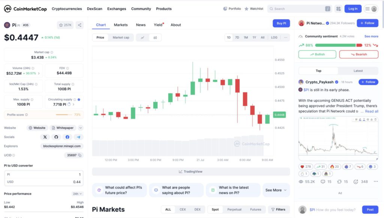This screenshot has width=384, height=218.
Task: Switch community feed to Latest
Action: tap(358, 71)
